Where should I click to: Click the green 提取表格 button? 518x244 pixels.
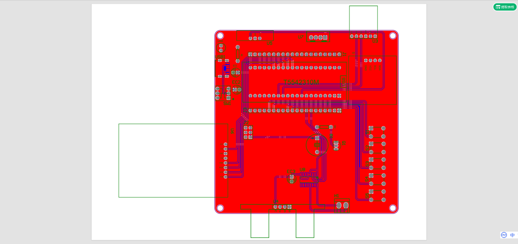[x=505, y=7]
